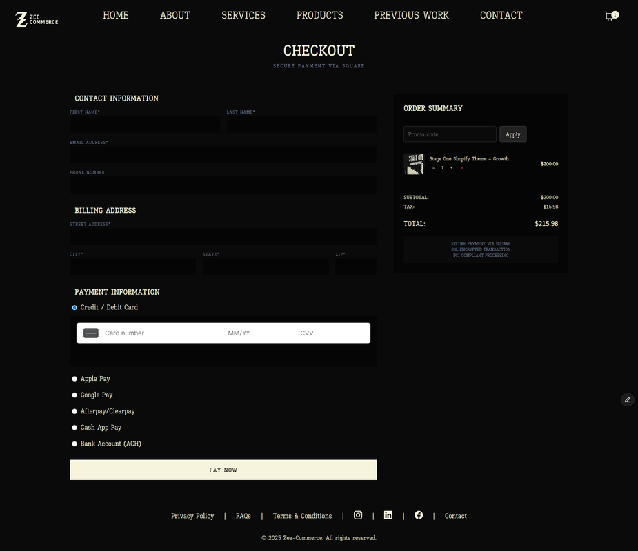The width and height of the screenshot is (638, 551).
Task: Click the total amount $215.98
Action: coord(546,224)
